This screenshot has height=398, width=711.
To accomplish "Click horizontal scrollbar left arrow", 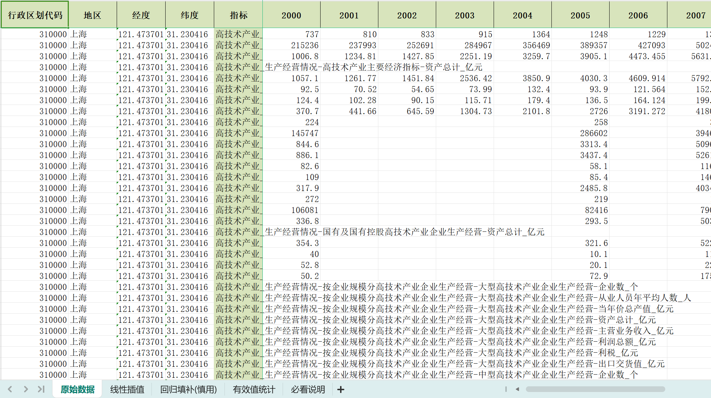I will pos(517,389).
